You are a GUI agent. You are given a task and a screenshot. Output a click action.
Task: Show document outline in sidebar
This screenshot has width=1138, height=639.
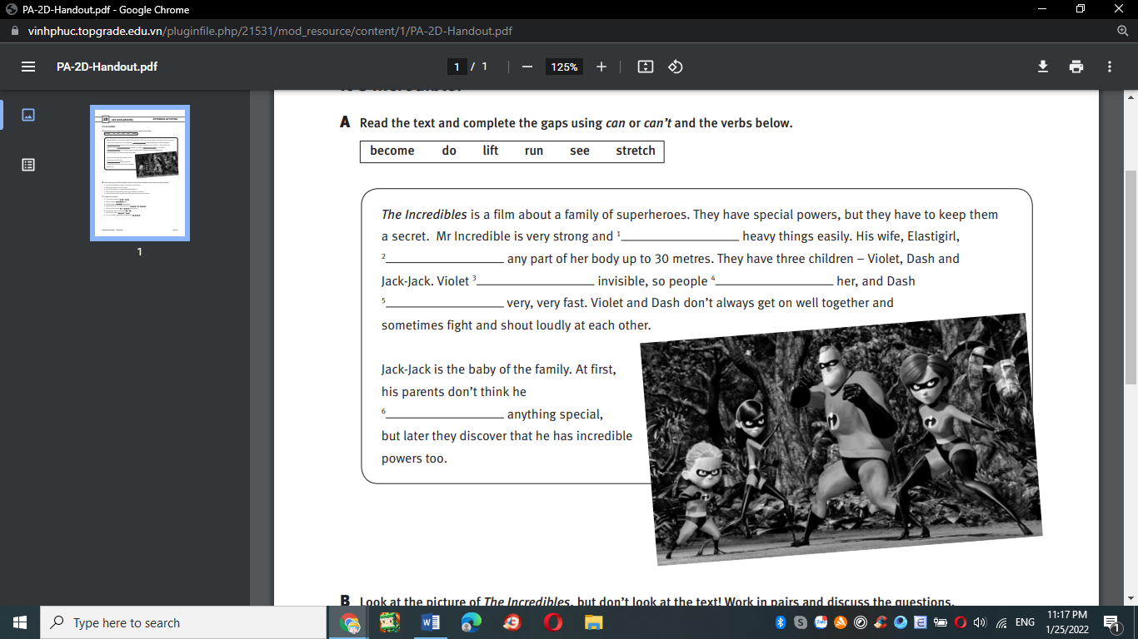28,165
